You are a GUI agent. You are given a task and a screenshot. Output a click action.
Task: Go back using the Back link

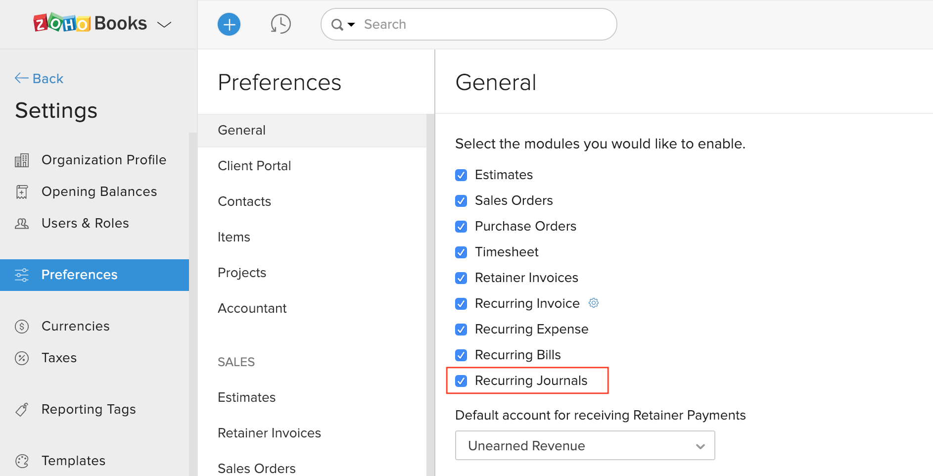(x=40, y=79)
